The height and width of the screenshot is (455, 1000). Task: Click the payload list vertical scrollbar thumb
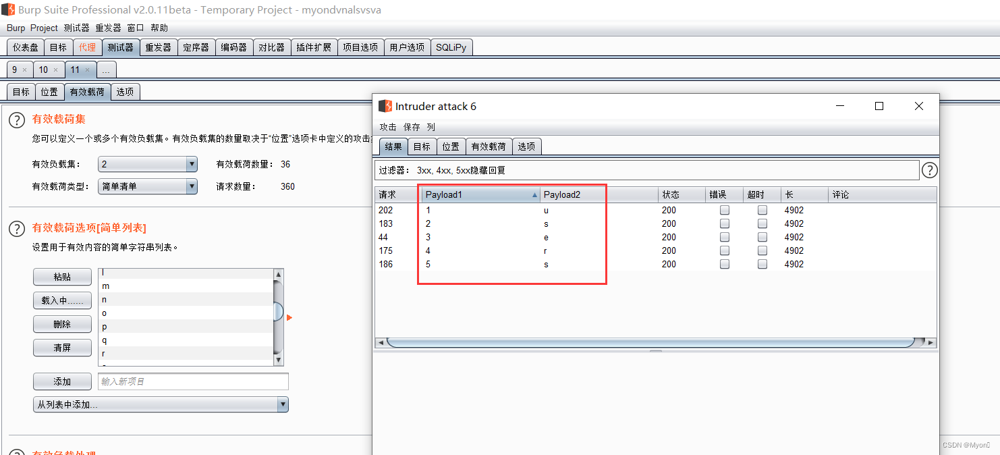278,312
